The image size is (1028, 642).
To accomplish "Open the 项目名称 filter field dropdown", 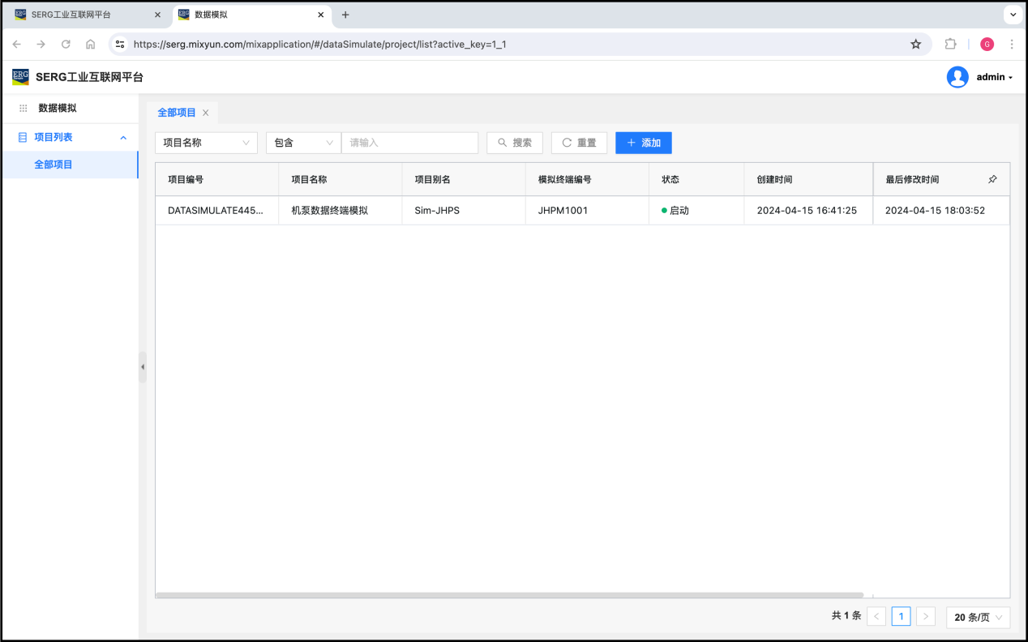I will pyautogui.click(x=206, y=143).
